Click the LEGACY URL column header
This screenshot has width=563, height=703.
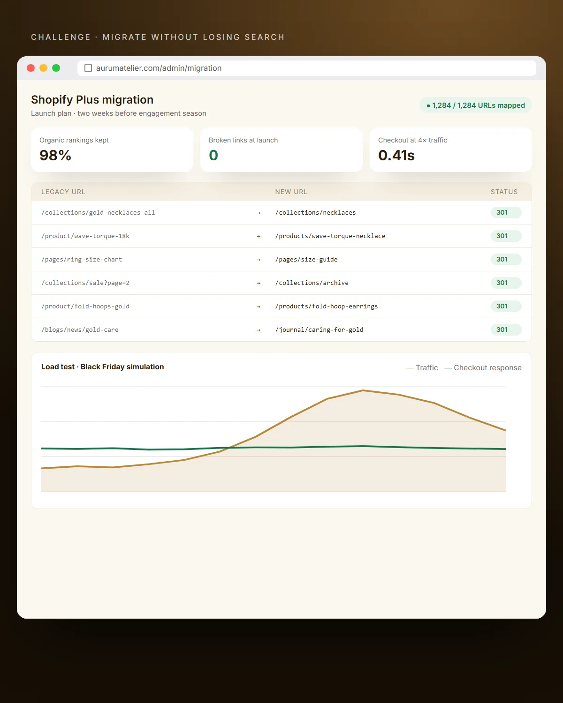coord(63,192)
